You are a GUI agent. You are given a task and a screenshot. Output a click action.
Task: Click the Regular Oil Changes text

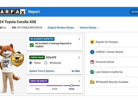pos(107,42)
